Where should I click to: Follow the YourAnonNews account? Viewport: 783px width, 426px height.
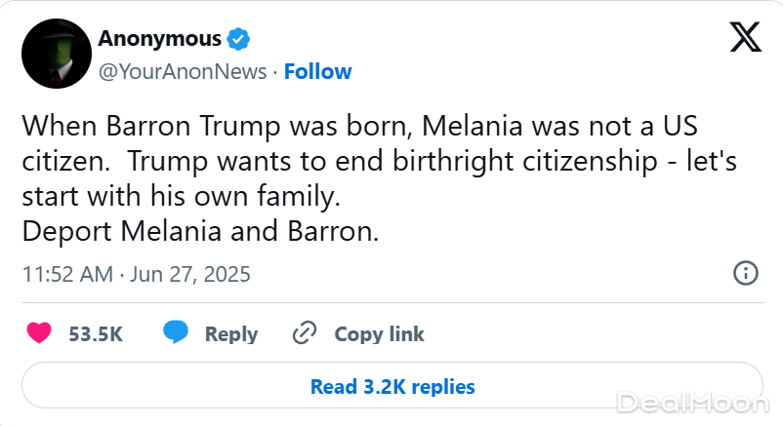click(317, 71)
